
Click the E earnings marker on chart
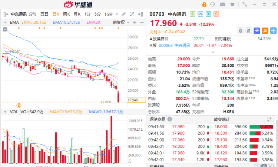coord(19,106)
